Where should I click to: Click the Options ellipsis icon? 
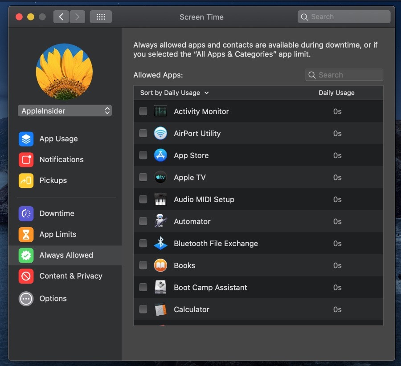point(26,298)
